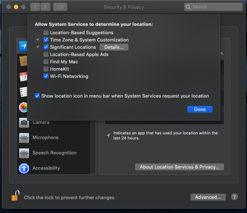
Task: Enable HomeKit location checkbox
Action: tap(46, 69)
